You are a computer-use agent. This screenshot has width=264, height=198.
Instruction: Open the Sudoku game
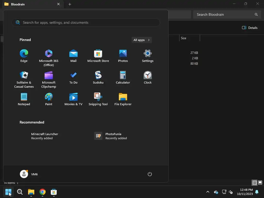pyautogui.click(x=98, y=78)
